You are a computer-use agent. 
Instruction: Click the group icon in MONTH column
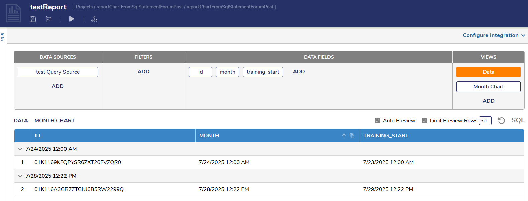click(x=352, y=136)
